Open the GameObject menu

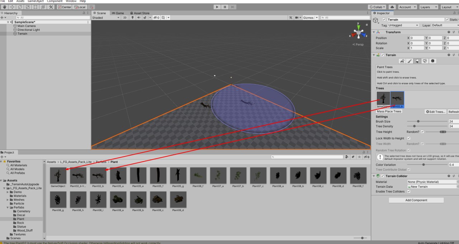tap(36, 1)
